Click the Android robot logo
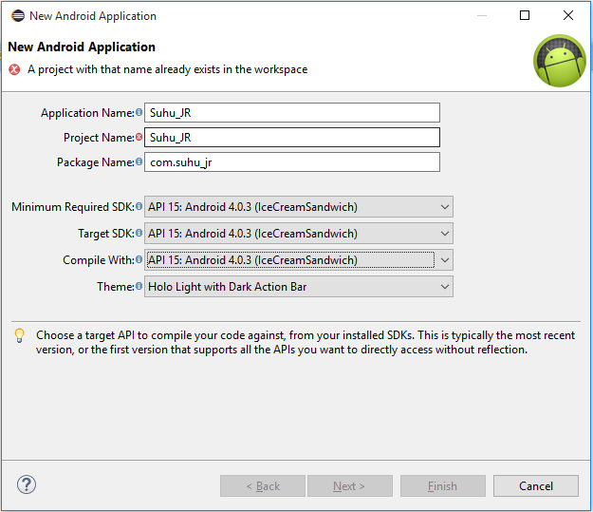This screenshot has height=512, width=593. (559, 61)
